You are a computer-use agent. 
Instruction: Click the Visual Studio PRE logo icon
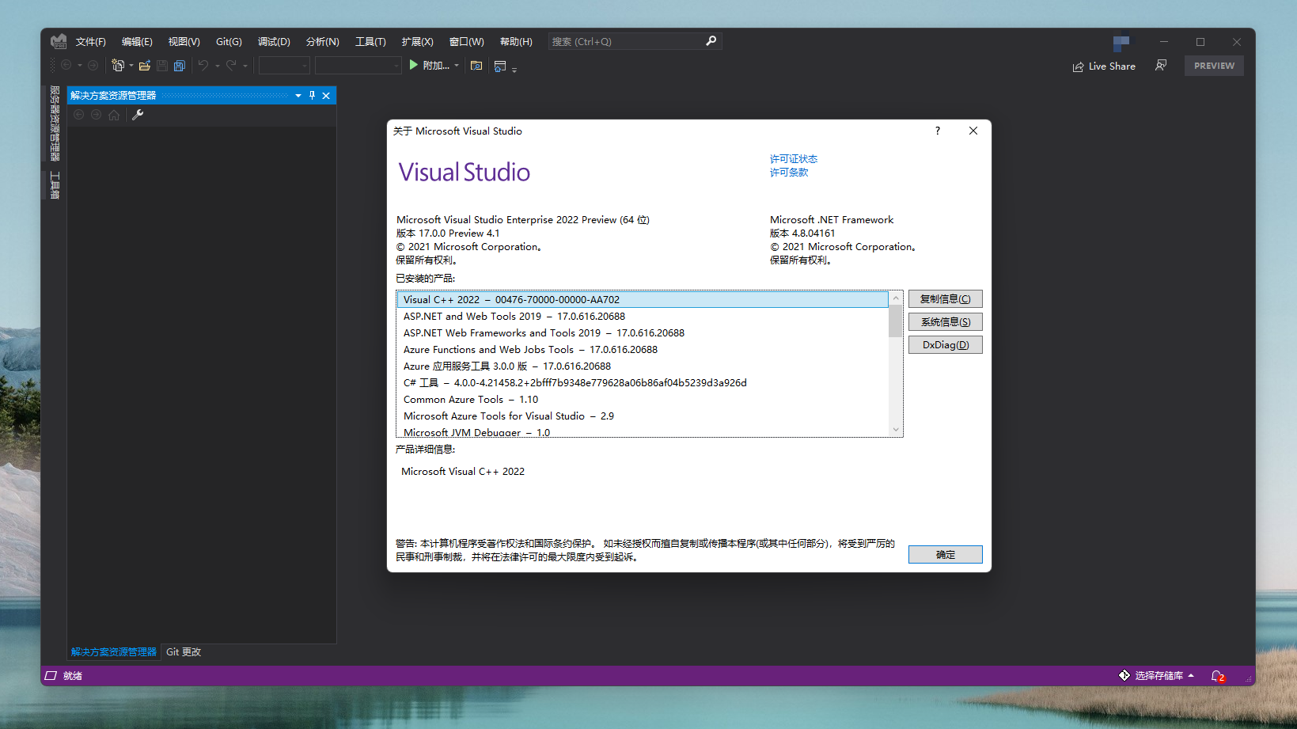59,41
